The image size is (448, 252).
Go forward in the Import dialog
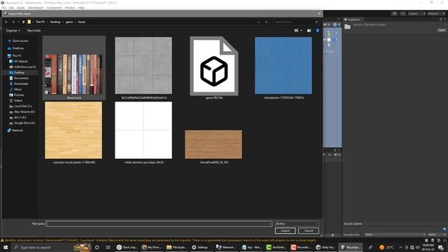pos(13,22)
